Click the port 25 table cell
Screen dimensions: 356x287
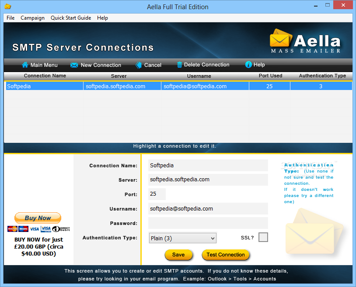tap(269, 86)
